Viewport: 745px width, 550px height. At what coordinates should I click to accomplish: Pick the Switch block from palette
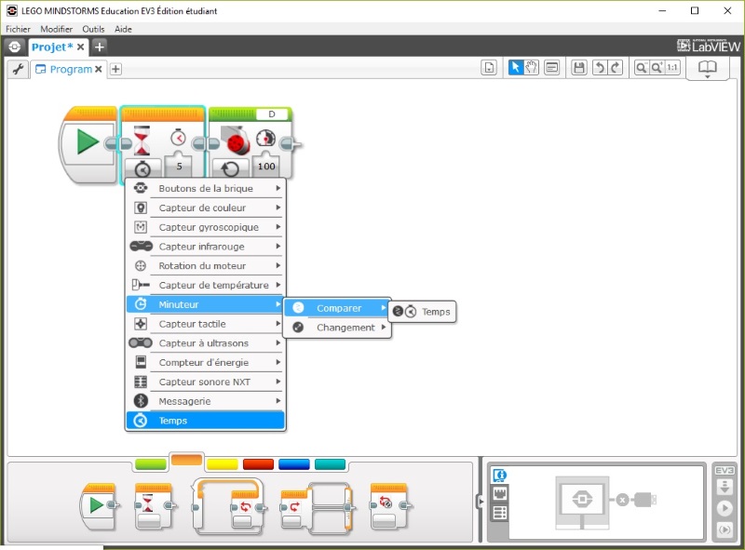coord(317,507)
